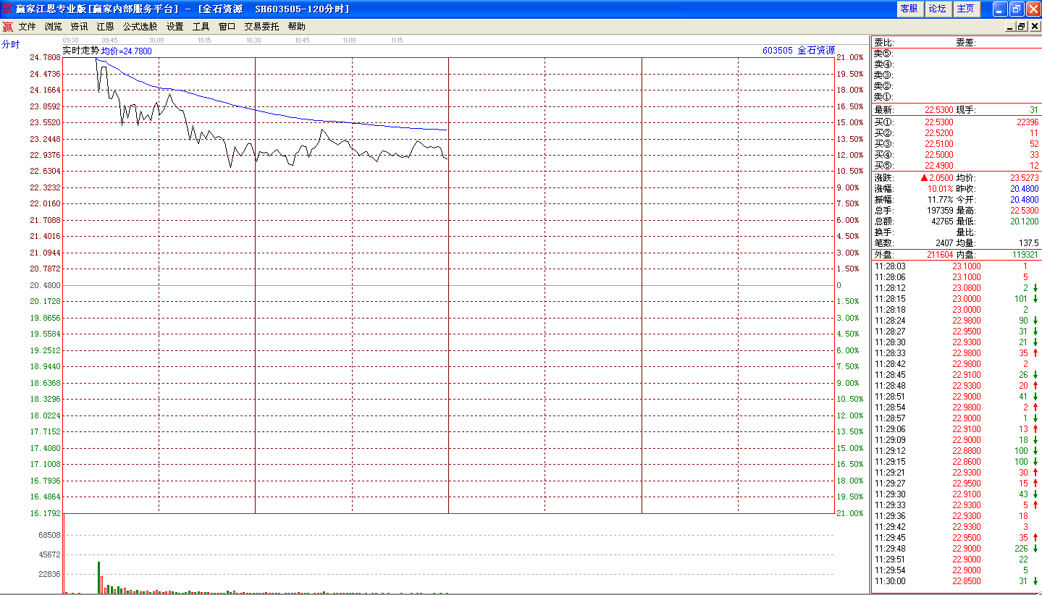Click the 11:15 time marker
The width and height of the screenshot is (1042, 595).
(397, 41)
